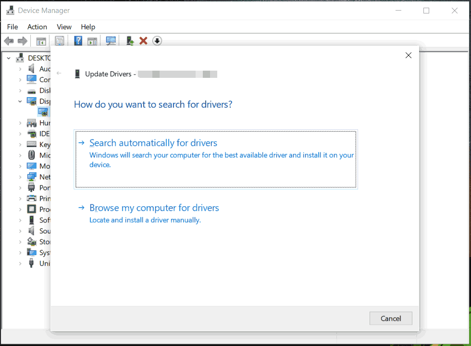Scan for hardware changes monitor icon
The width and height of the screenshot is (471, 346).
[x=111, y=40]
